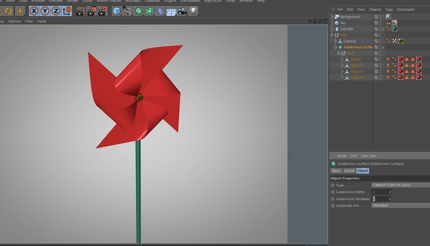Open the viewport Filter menu
The height and width of the screenshot is (246, 430).
(29, 21)
